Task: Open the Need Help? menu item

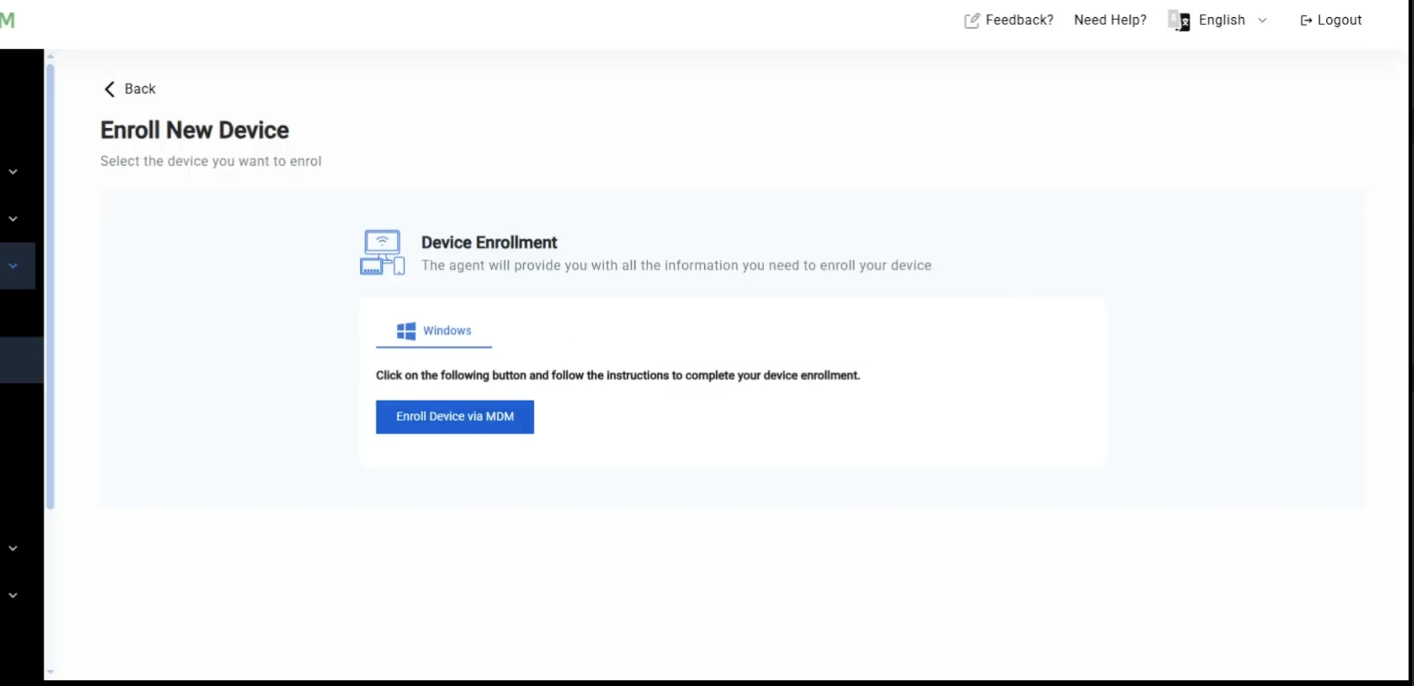Action: (x=1110, y=20)
